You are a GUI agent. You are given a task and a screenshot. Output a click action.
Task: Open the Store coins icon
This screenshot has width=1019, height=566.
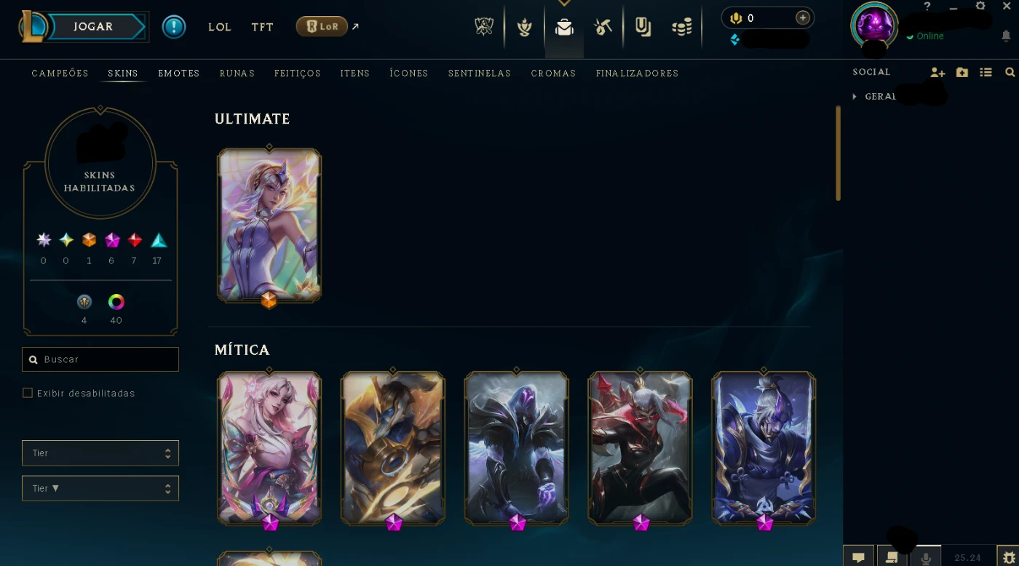point(682,28)
